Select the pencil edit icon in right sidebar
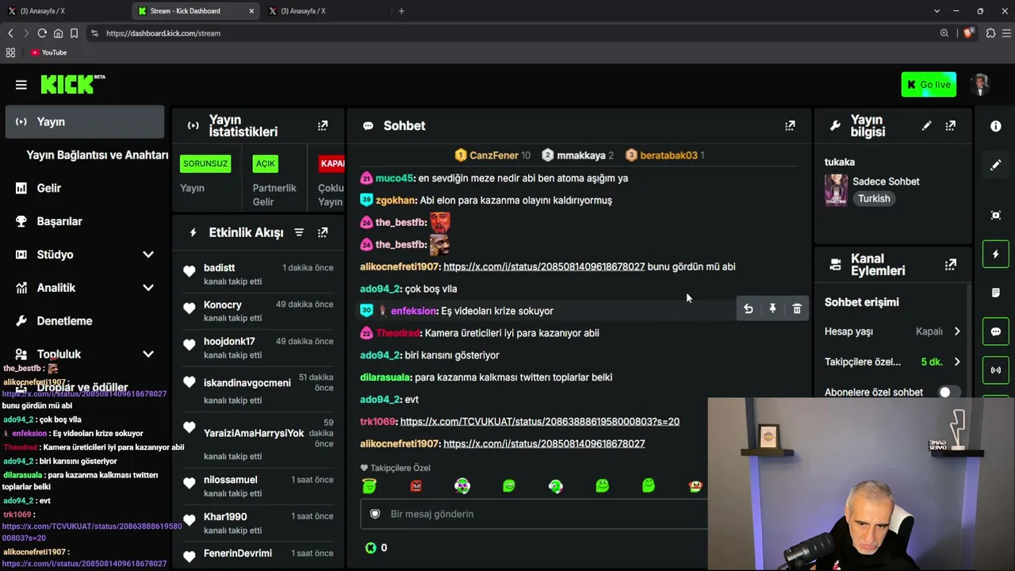This screenshot has height=571, width=1015. [996, 165]
